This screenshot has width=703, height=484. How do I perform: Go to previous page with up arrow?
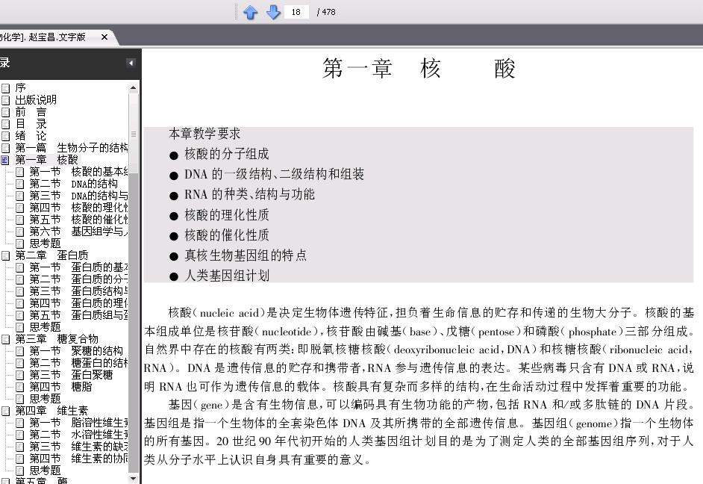pyautogui.click(x=250, y=12)
